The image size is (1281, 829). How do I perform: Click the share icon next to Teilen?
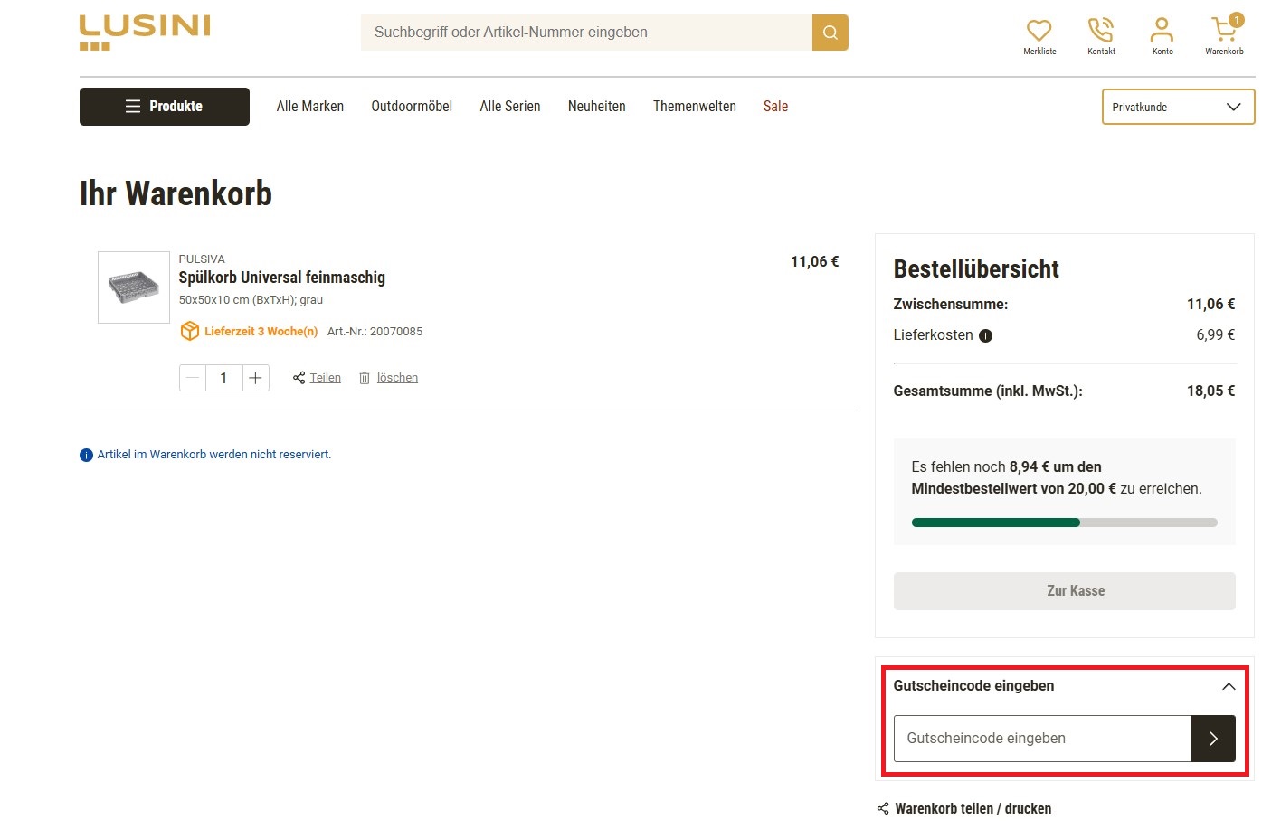299,378
